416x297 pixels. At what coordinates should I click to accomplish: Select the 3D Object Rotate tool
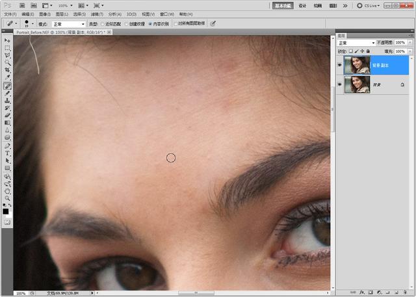click(x=7, y=176)
